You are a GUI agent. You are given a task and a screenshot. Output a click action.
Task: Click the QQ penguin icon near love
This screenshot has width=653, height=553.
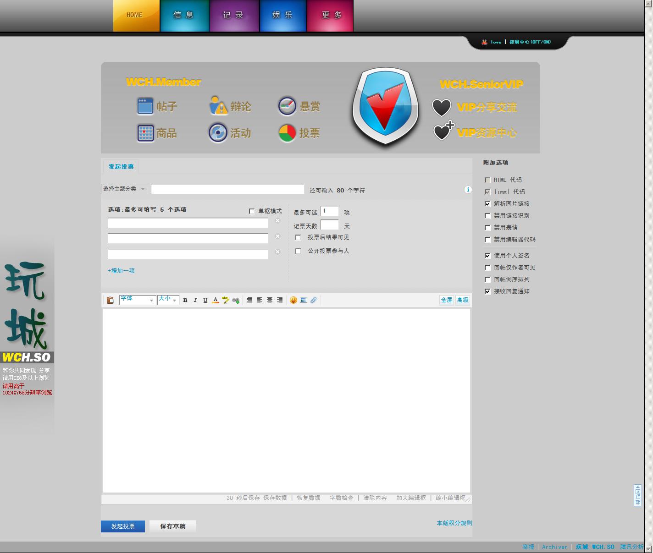(484, 42)
